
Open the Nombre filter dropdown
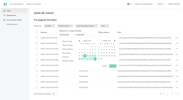[x=49, y=26]
